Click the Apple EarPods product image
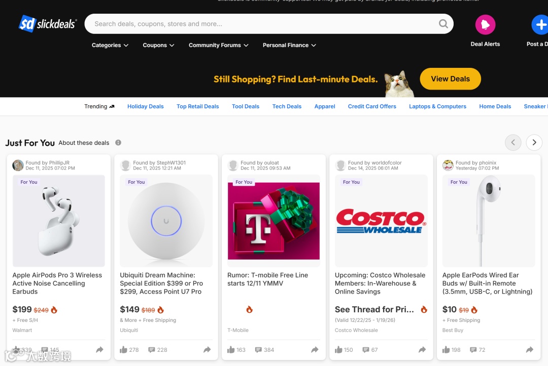The width and height of the screenshot is (548, 366). point(489,221)
